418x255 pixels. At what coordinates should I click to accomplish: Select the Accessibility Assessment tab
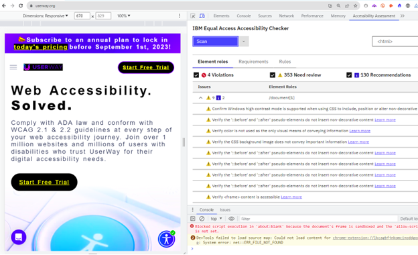click(374, 16)
